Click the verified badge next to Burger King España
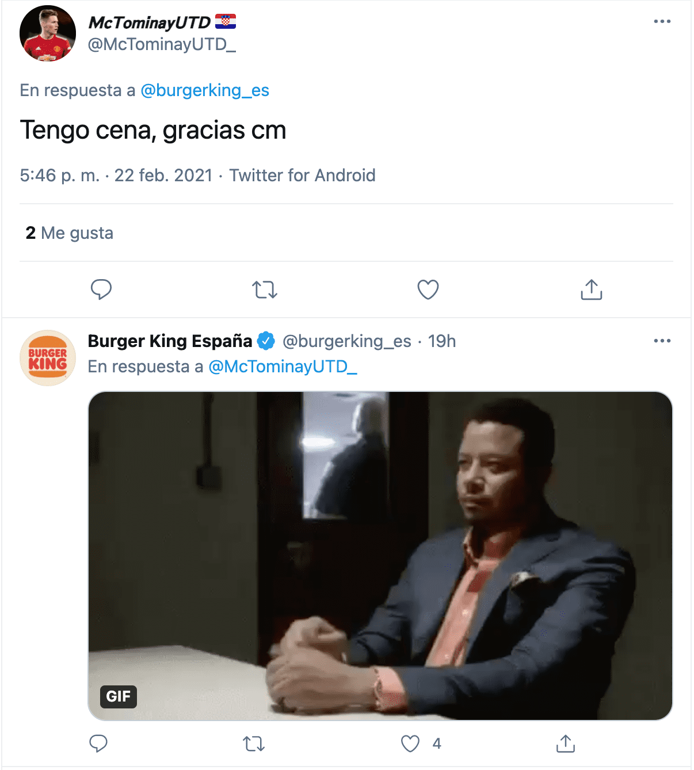Viewport: 694px width, 770px height. tap(265, 341)
